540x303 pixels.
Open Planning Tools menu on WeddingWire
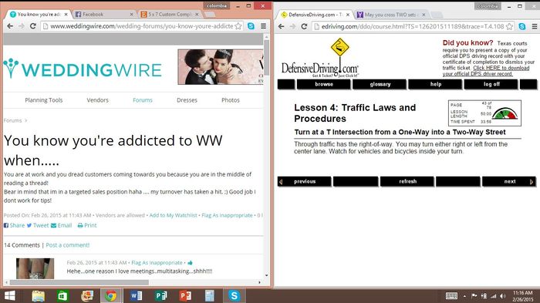point(44,100)
